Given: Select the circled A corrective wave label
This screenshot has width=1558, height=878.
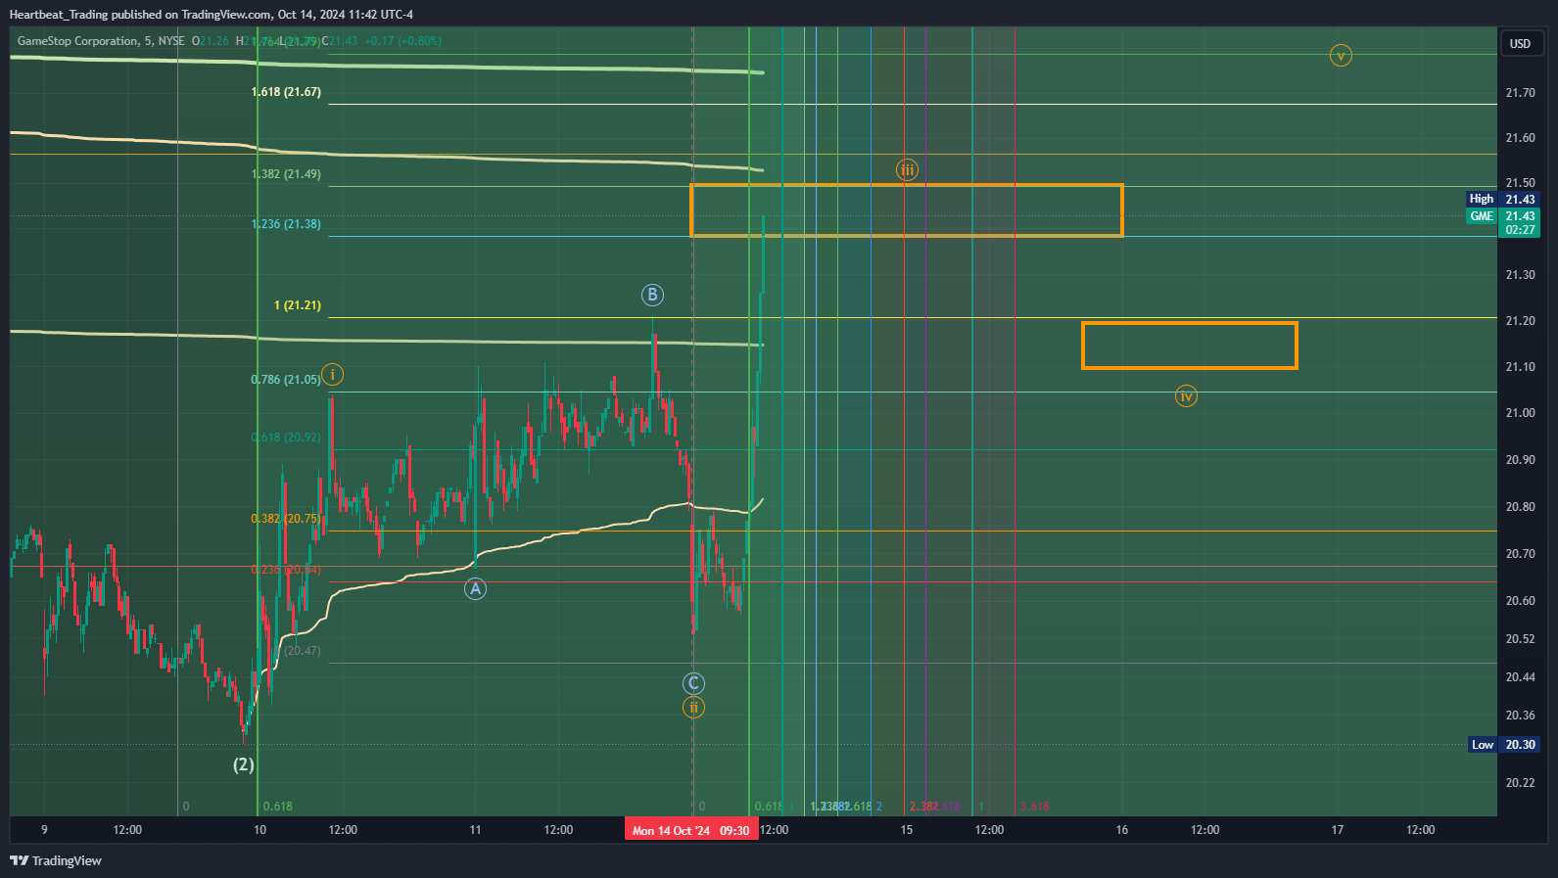Looking at the screenshot, I should (475, 588).
